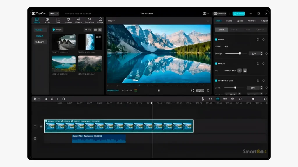Click the Import button in the media panel

[x=57, y=30]
